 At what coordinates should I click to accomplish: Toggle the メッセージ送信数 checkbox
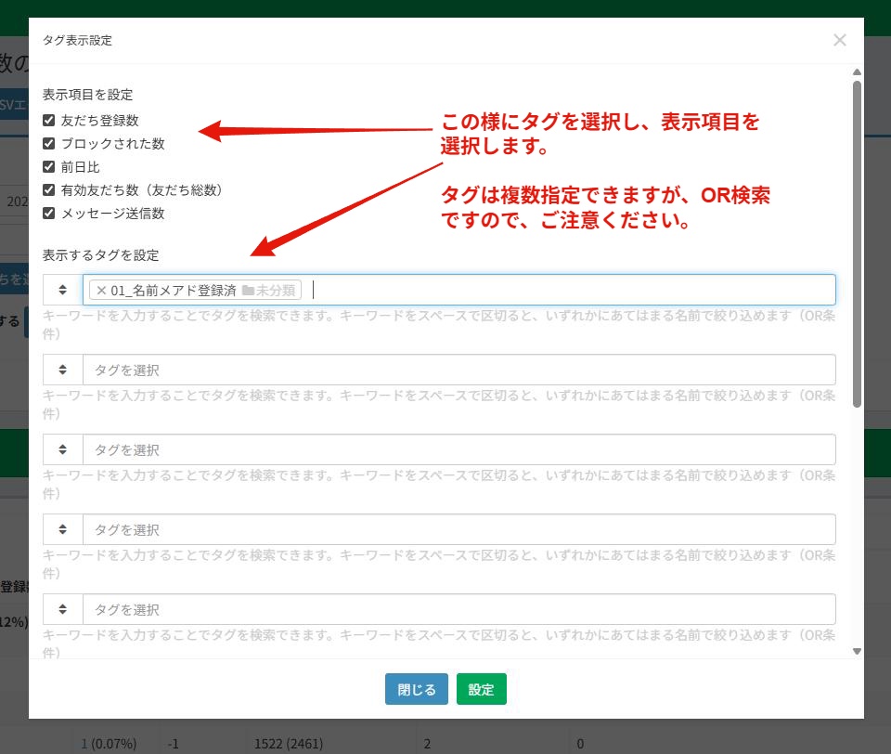[49, 214]
